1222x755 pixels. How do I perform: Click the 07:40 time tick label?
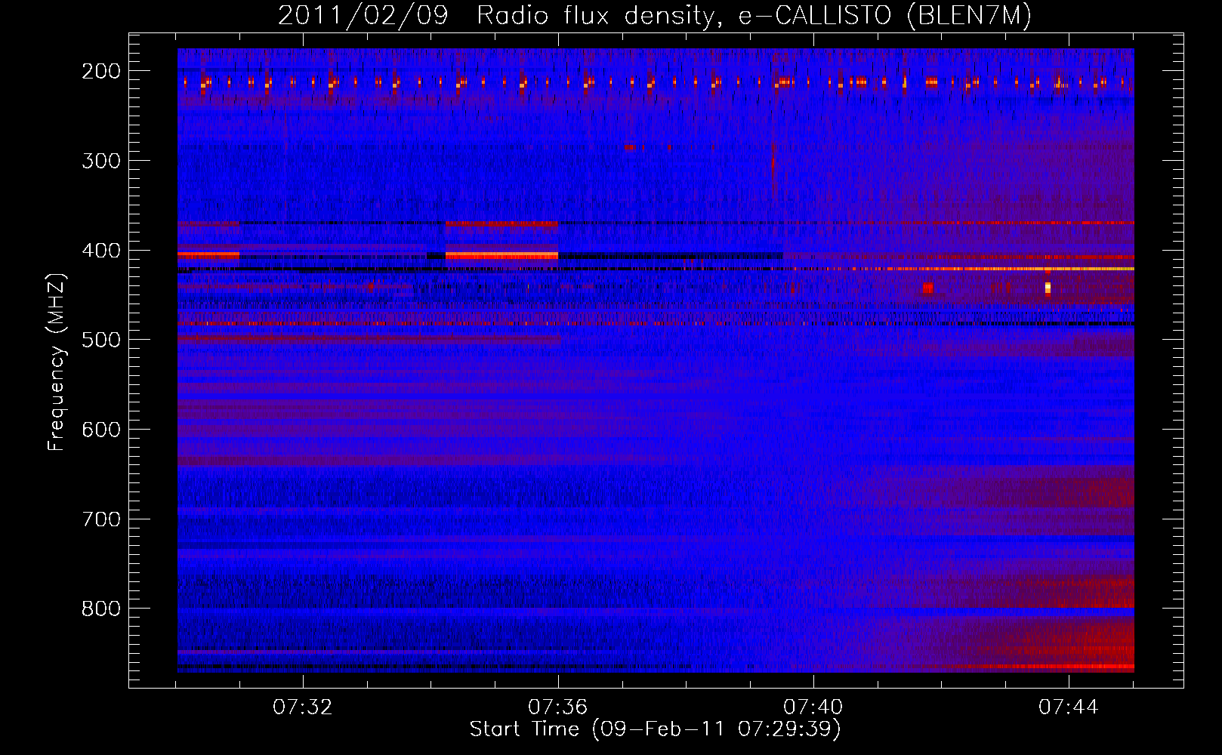pos(813,707)
